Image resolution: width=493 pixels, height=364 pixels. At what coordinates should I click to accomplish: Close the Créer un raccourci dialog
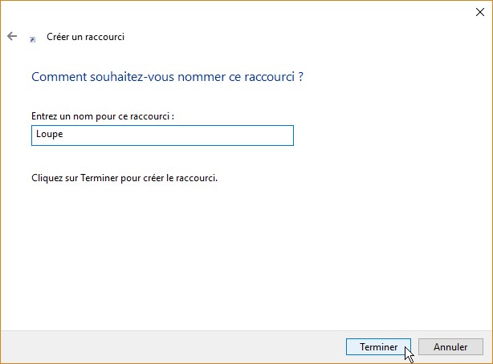coord(479,12)
